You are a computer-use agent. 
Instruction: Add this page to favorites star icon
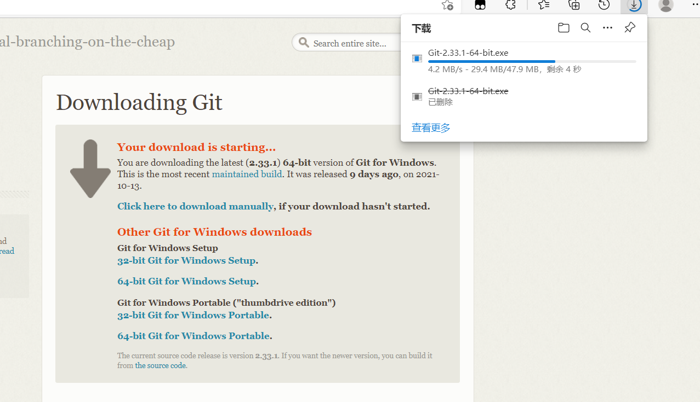point(447,5)
